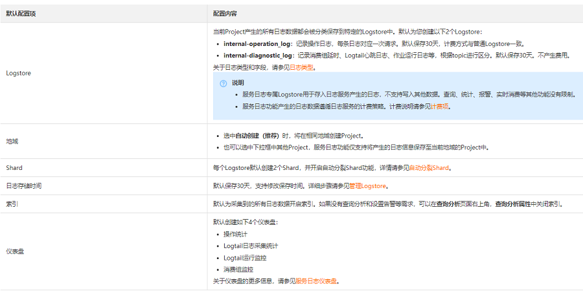
Task: Click the 消费组监控 list item
Action: pos(238,269)
